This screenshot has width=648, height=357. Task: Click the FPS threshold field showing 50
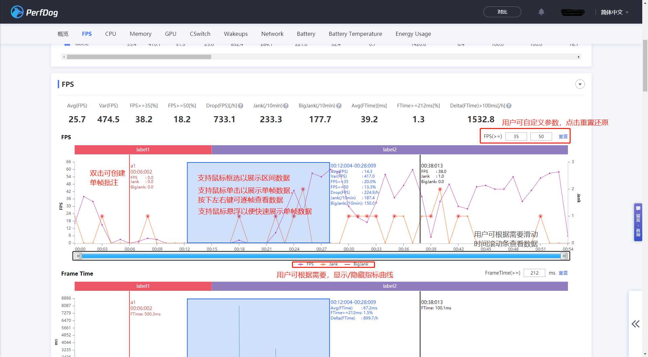coord(541,136)
